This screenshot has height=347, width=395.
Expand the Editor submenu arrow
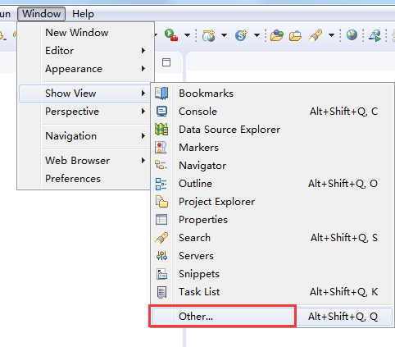pos(143,51)
